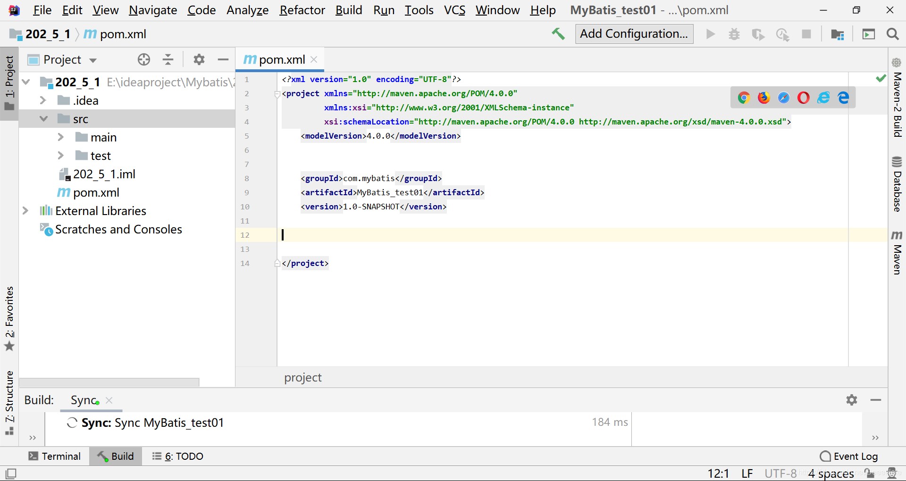Click the UTF-8 encoding in status bar
The width and height of the screenshot is (906, 481).
(x=780, y=473)
